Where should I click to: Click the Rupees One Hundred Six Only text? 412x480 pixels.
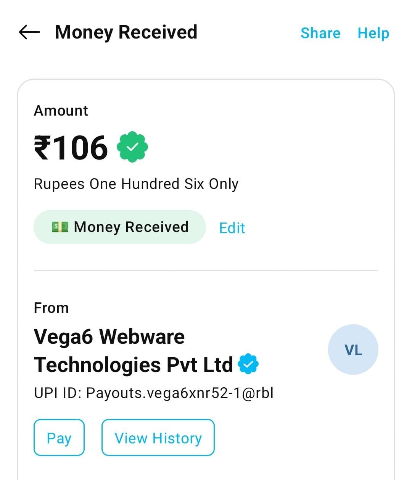pyautogui.click(x=136, y=184)
